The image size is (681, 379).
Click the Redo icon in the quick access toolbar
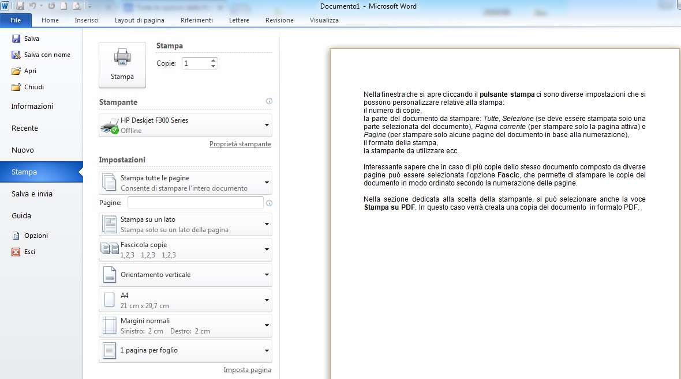coord(51,6)
